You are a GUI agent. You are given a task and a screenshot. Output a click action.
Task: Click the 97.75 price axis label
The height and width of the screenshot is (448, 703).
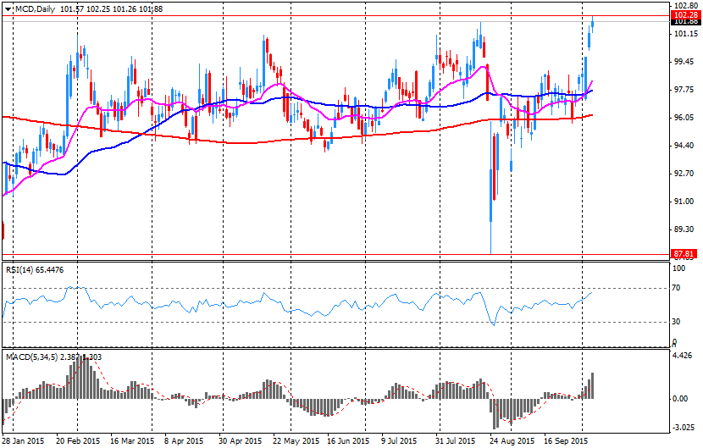coord(684,90)
